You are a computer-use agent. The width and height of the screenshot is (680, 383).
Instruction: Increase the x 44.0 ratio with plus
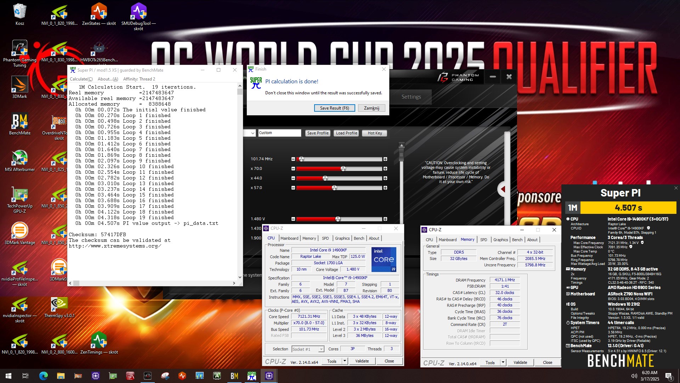click(385, 178)
